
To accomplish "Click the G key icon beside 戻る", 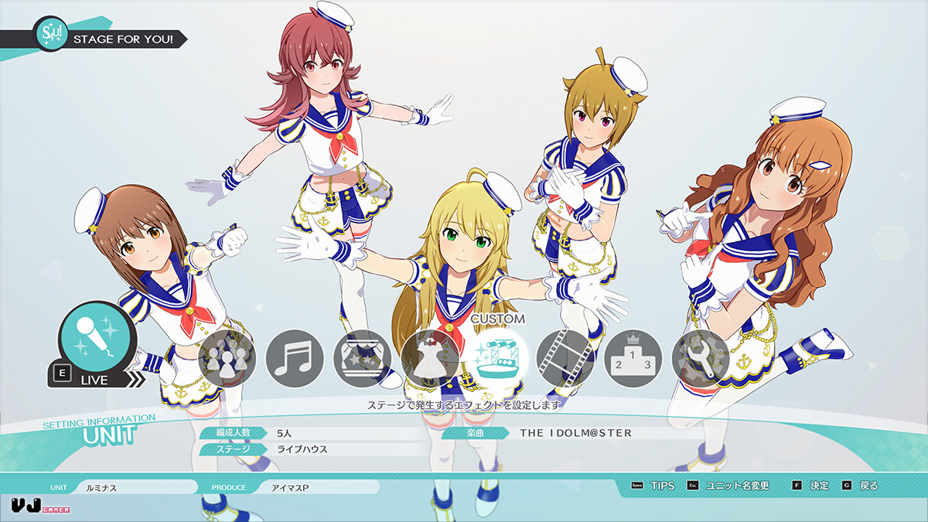I will pyautogui.click(x=847, y=486).
